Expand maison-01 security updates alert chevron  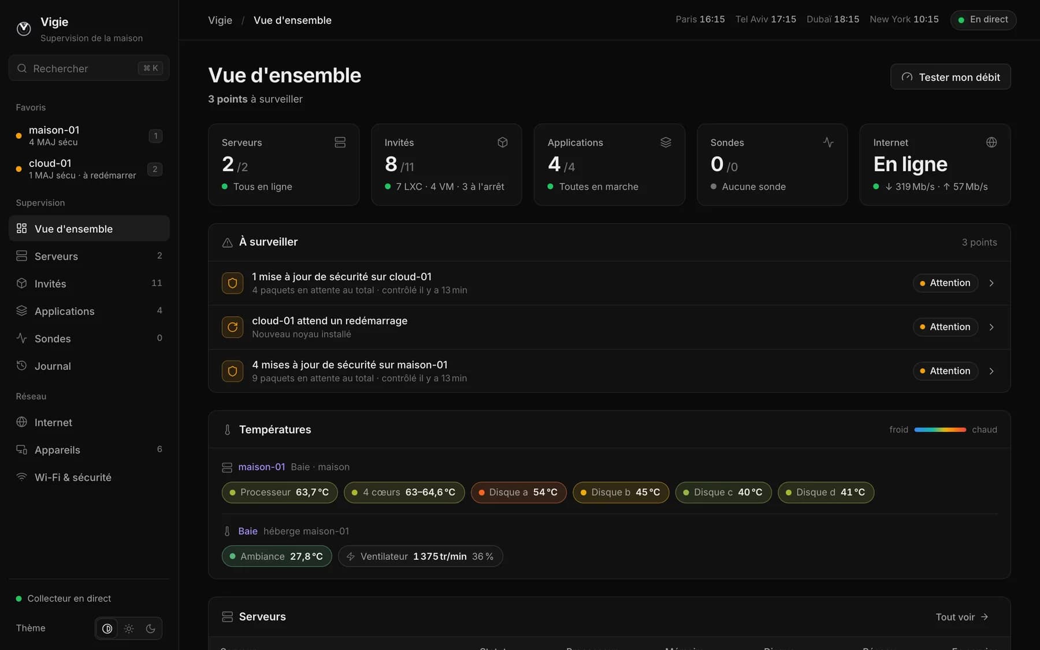click(x=991, y=371)
